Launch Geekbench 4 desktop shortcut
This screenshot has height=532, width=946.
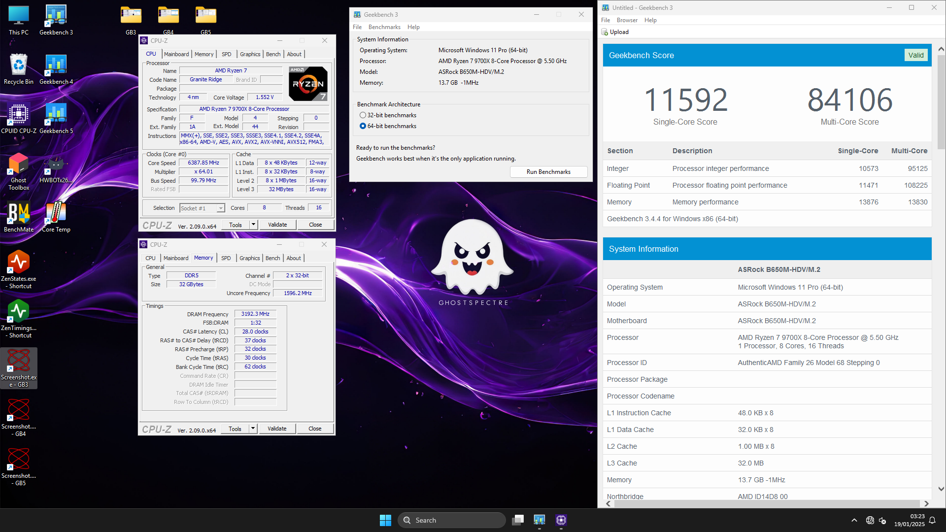pos(56,69)
